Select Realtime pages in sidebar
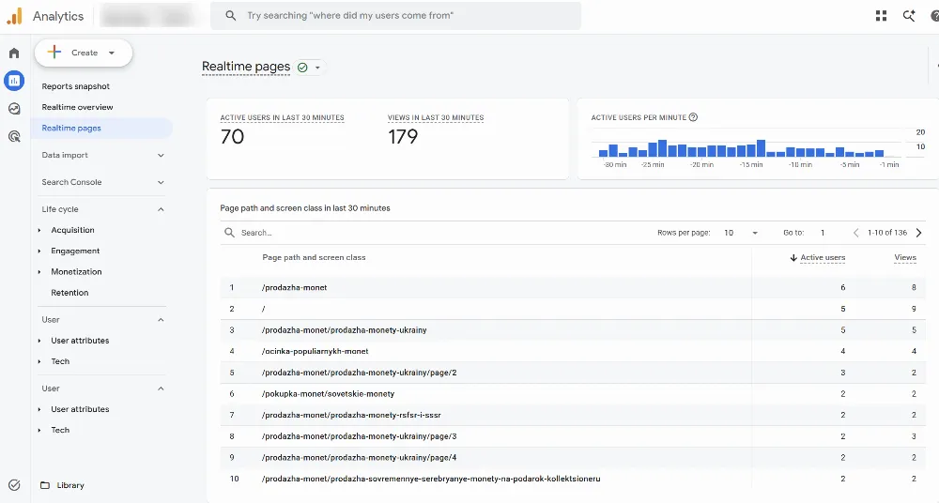 click(x=101, y=129)
